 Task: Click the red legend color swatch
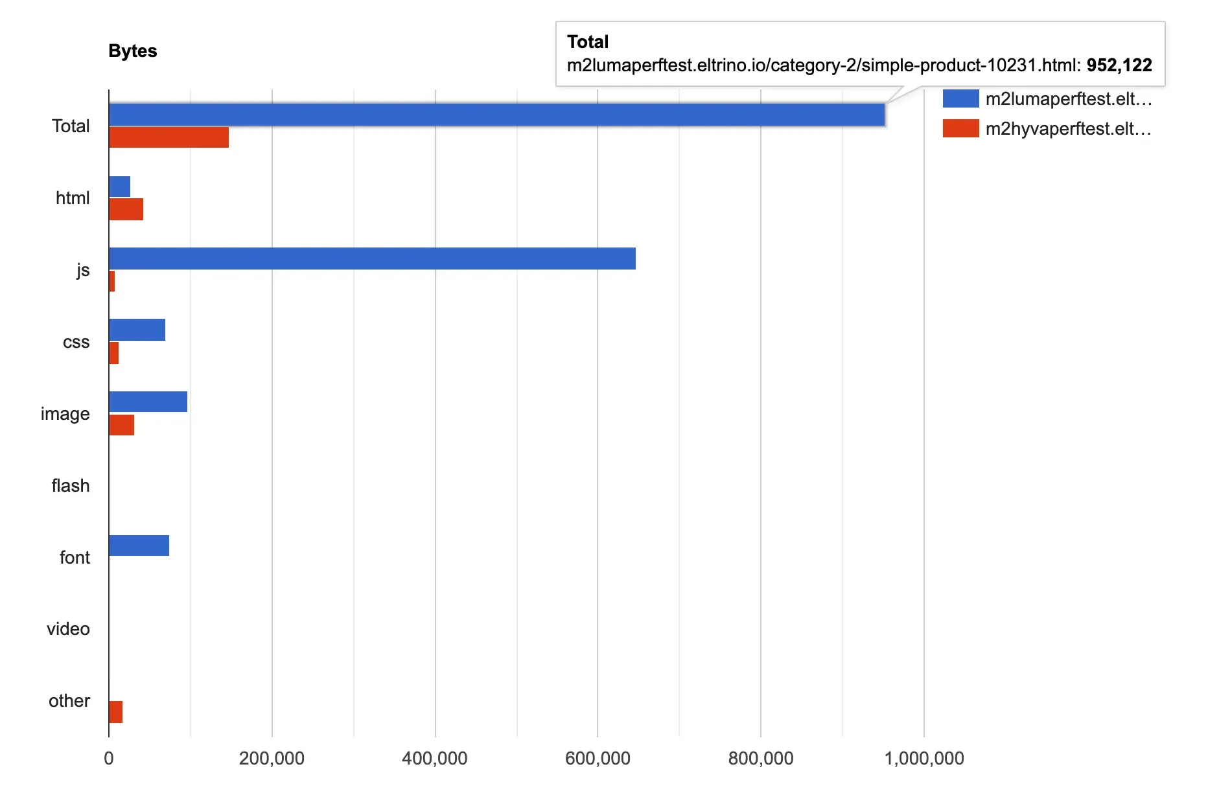click(x=960, y=128)
